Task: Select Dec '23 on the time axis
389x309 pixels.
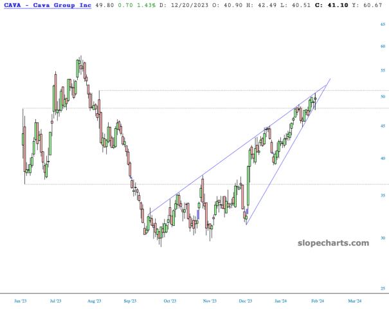Action: [245, 300]
